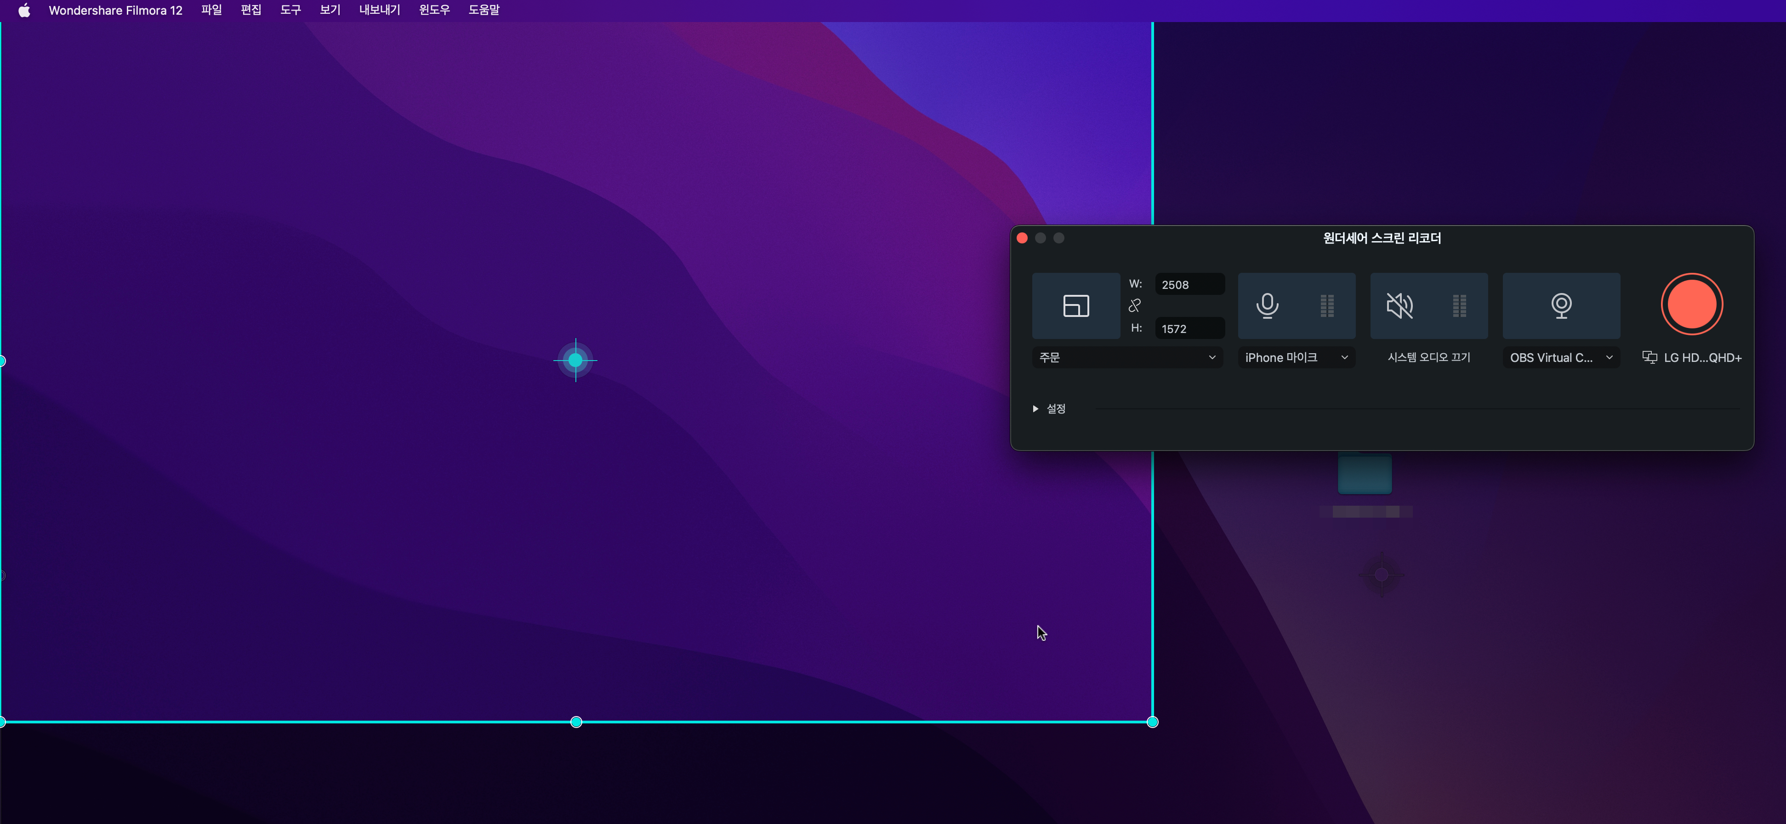1786x824 pixels.
Task: Click the bottom-middle selection resize handle
Action: [576, 722]
